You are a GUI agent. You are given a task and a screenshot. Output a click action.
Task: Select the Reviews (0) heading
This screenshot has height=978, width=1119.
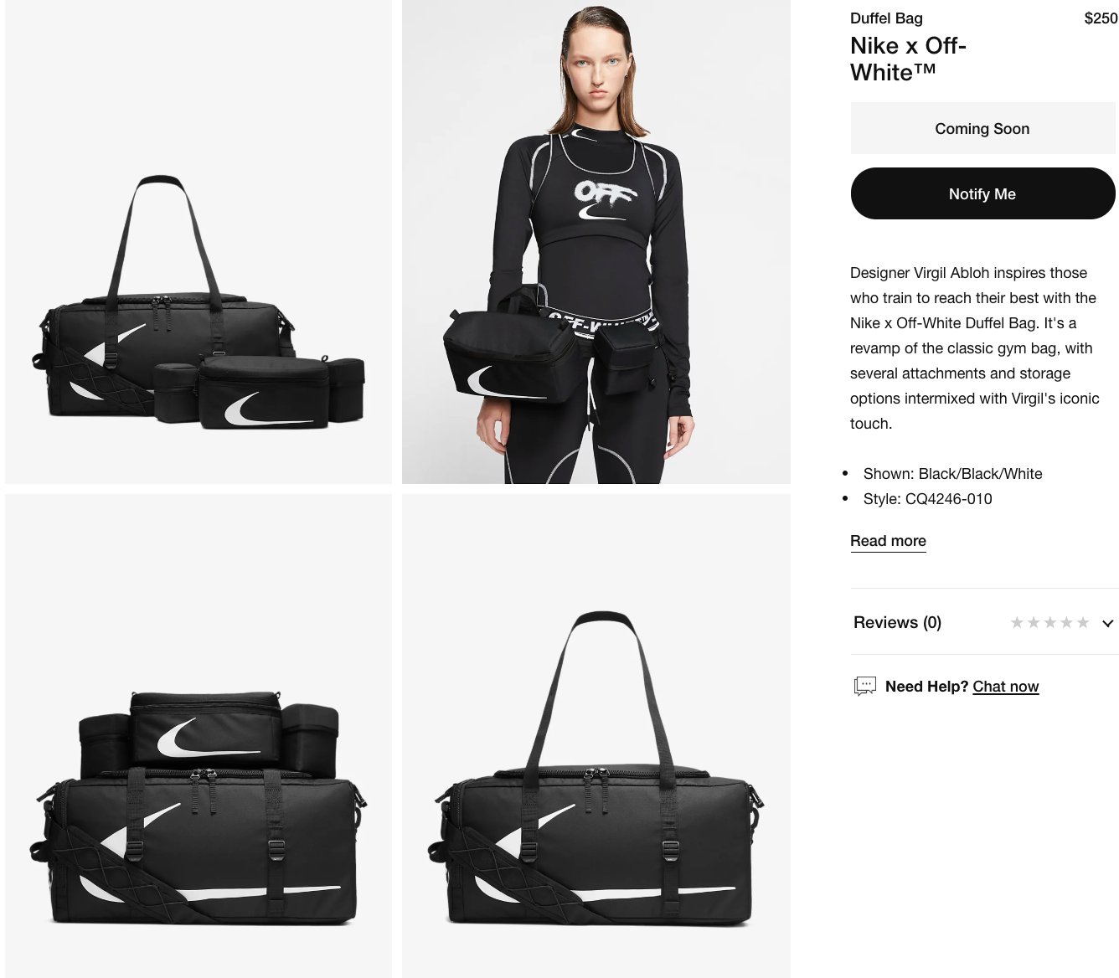pos(897,622)
